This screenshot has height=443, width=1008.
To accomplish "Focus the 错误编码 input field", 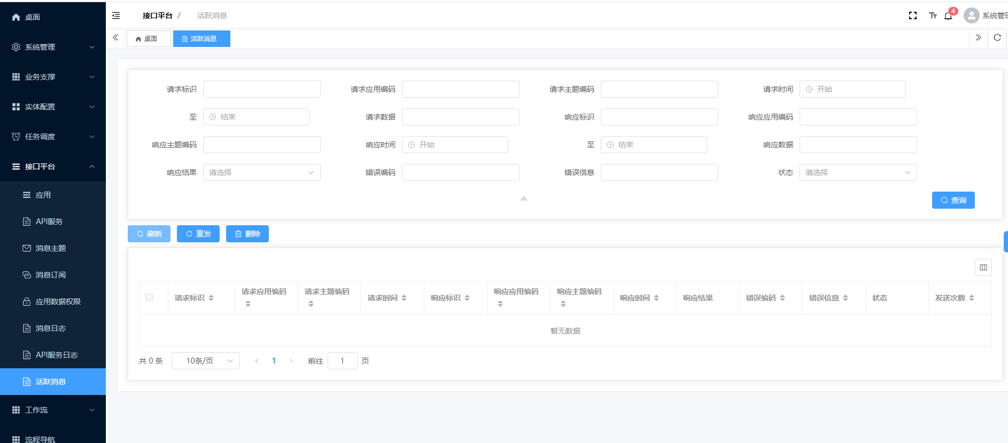I will click(x=461, y=172).
